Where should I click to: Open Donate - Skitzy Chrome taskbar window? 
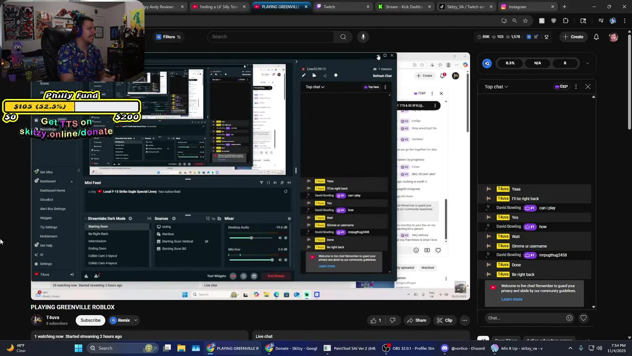pyautogui.click(x=291, y=348)
